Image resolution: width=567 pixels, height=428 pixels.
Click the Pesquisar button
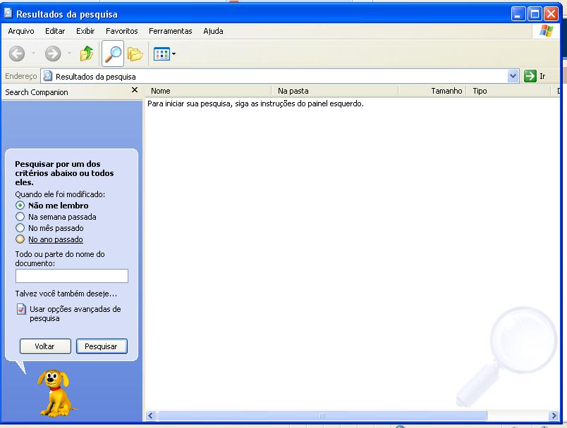[102, 346]
